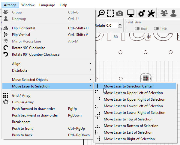
Task: Click the ungroup single-person toolbar icon
Action: pyautogui.click(x=173, y=13)
